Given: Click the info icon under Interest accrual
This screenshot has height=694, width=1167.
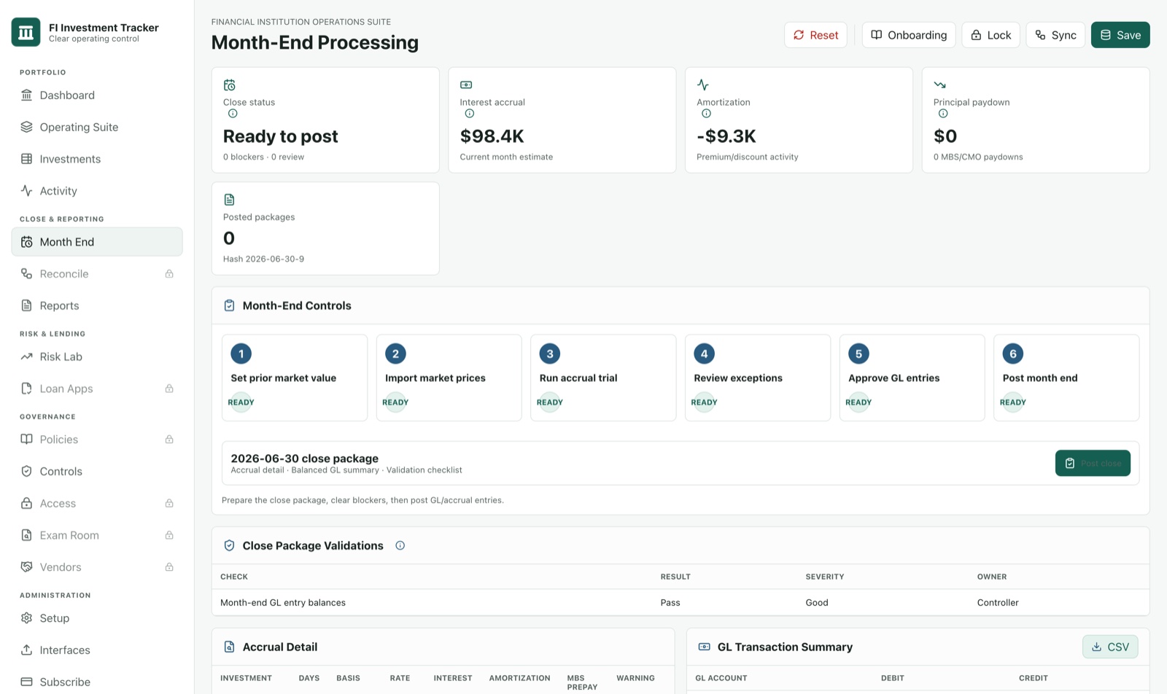Looking at the screenshot, I should [470, 114].
